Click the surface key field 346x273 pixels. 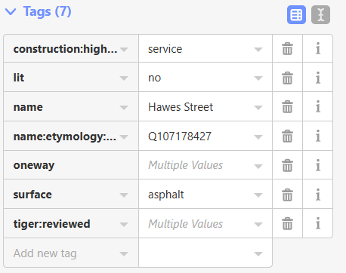(71, 195)
